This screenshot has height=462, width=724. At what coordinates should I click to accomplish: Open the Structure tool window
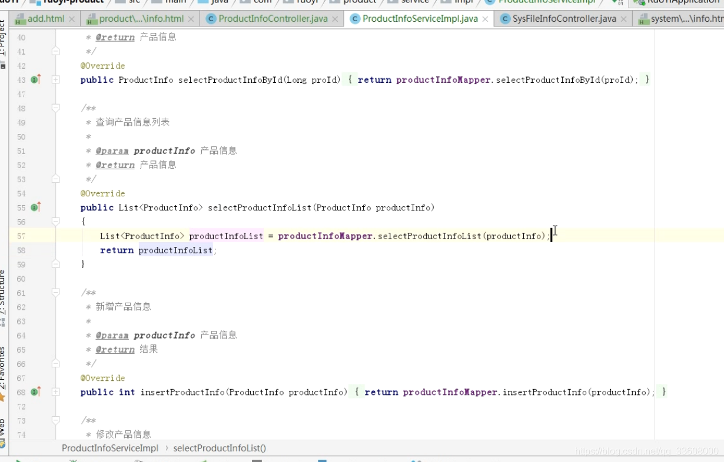[3, 297]
